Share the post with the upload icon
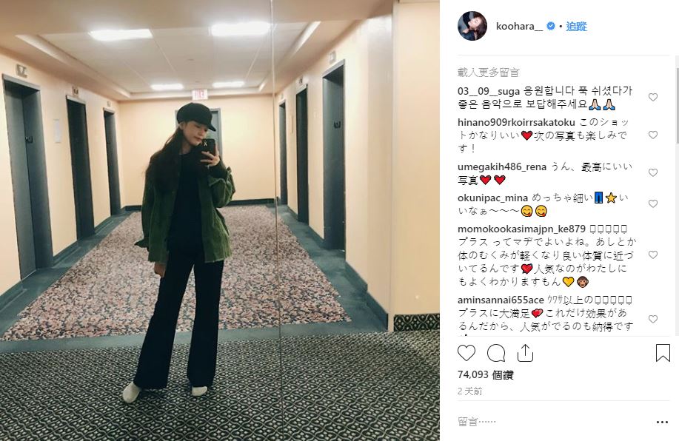 [x=525, y=353]
